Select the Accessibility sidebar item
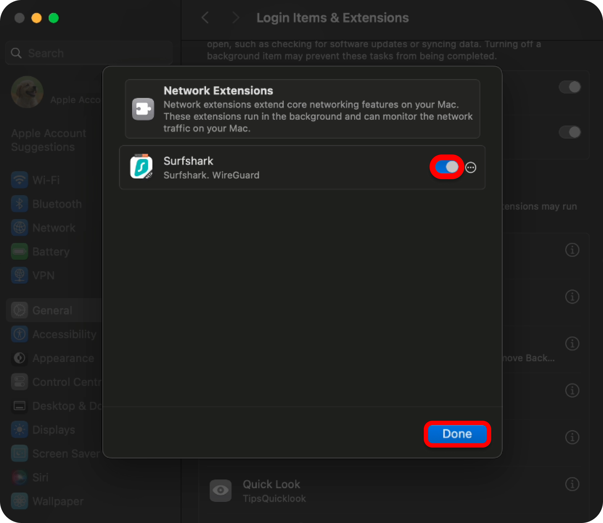 (64, 334)
